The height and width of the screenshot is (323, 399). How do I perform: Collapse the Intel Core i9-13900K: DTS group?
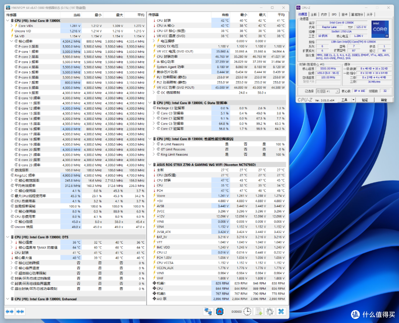point(8,237)
